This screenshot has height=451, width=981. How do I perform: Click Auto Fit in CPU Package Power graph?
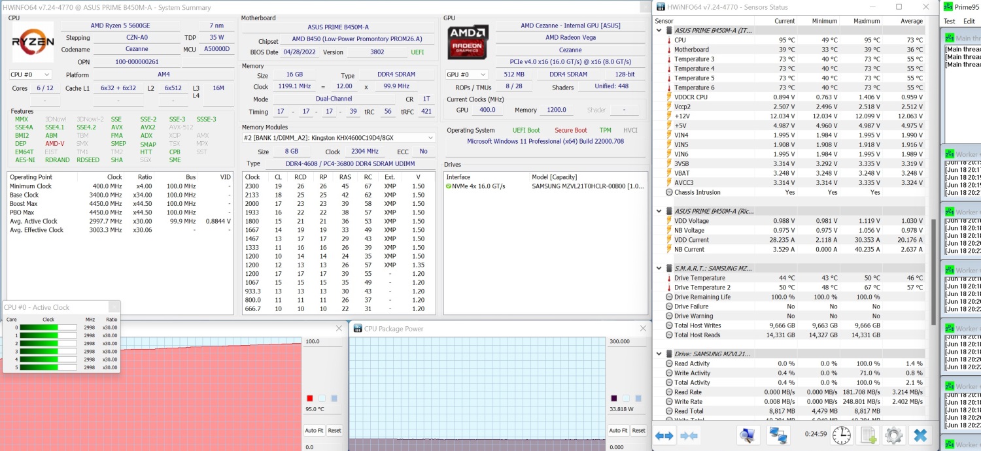pyautogui.click(x=618, y=430)
